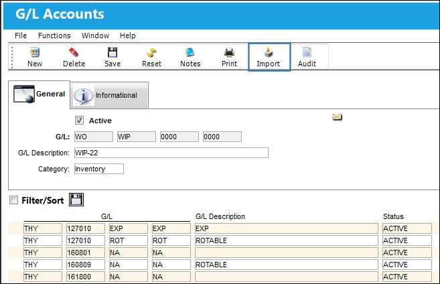Click the G/L column header

pyautogui.click(x=106, y=216)
